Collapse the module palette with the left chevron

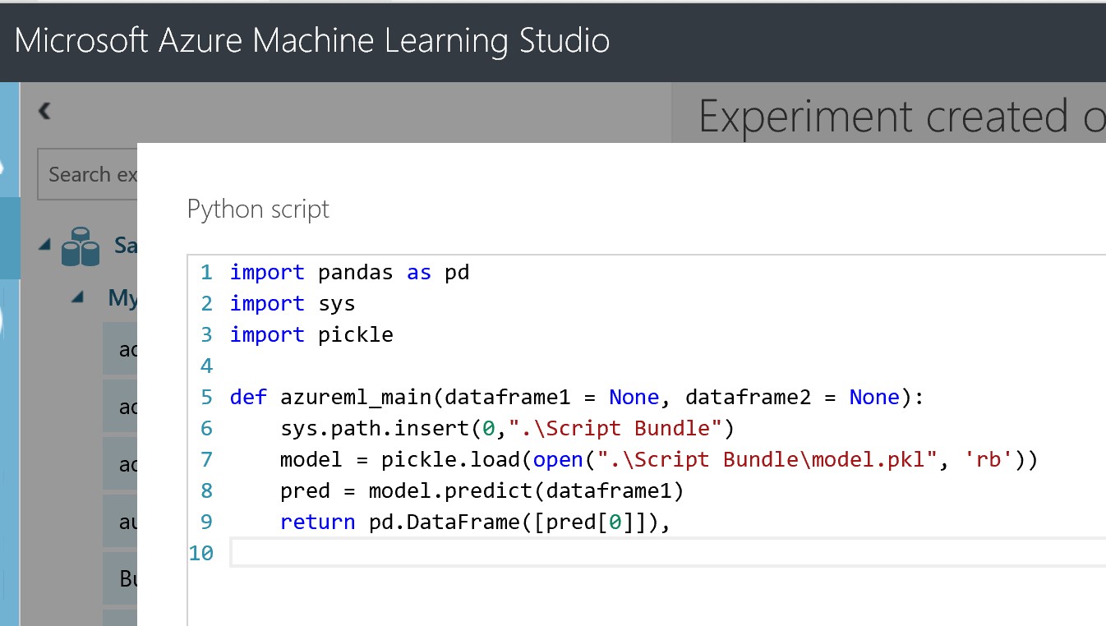[x=45, y=111]
